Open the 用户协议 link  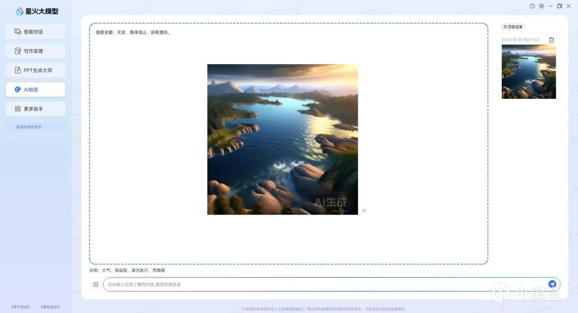point(19,307)
